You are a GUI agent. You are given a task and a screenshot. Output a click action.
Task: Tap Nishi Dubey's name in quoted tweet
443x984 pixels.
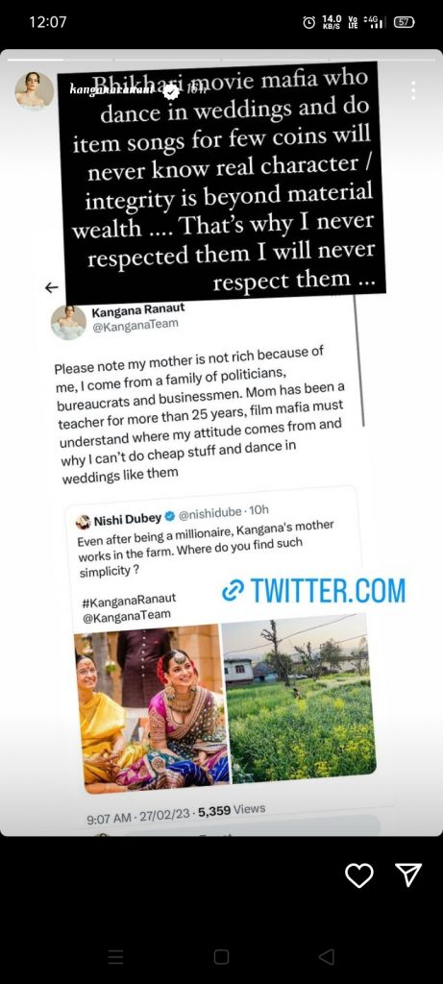pos(128,519)
